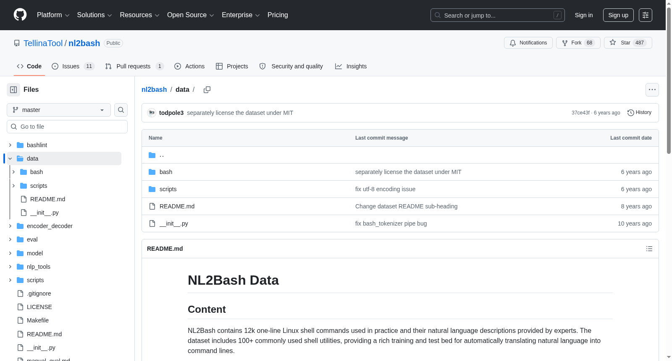The height and width of the screenshot is (361, 672).
Task: Click the Notifications button
Action: (528, 43)
